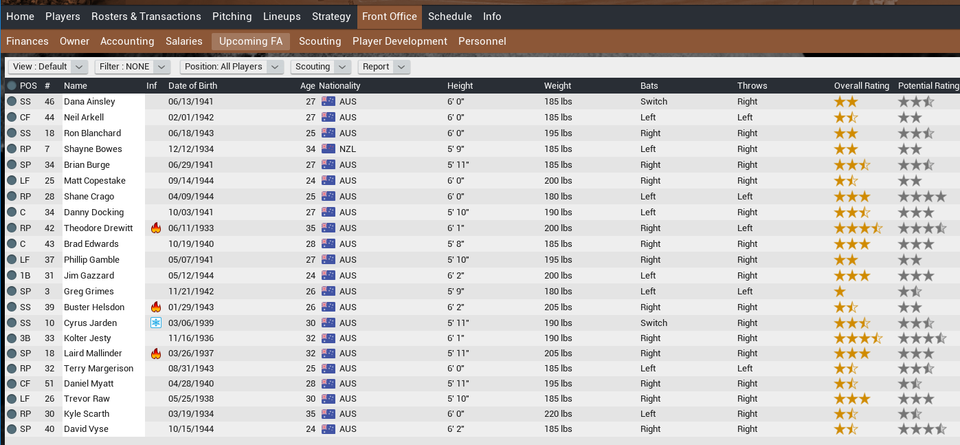Open player Jim Gazzard's profile link

89,276
